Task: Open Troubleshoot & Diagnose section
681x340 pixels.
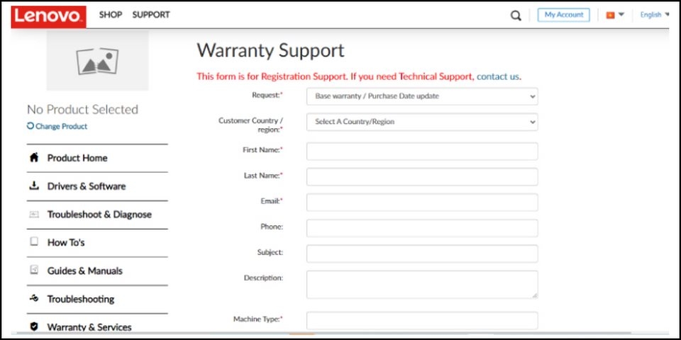Action: [99, 214]
